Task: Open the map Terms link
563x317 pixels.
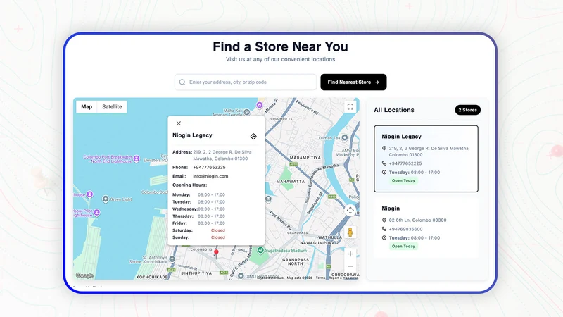Action: pyautogui.click(x=320, y=278)
